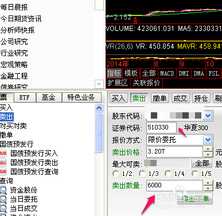Click the 国债预发行买入 BUY icon
The width and height of the screenshot is (222, 216).
[x=3, y=154]
